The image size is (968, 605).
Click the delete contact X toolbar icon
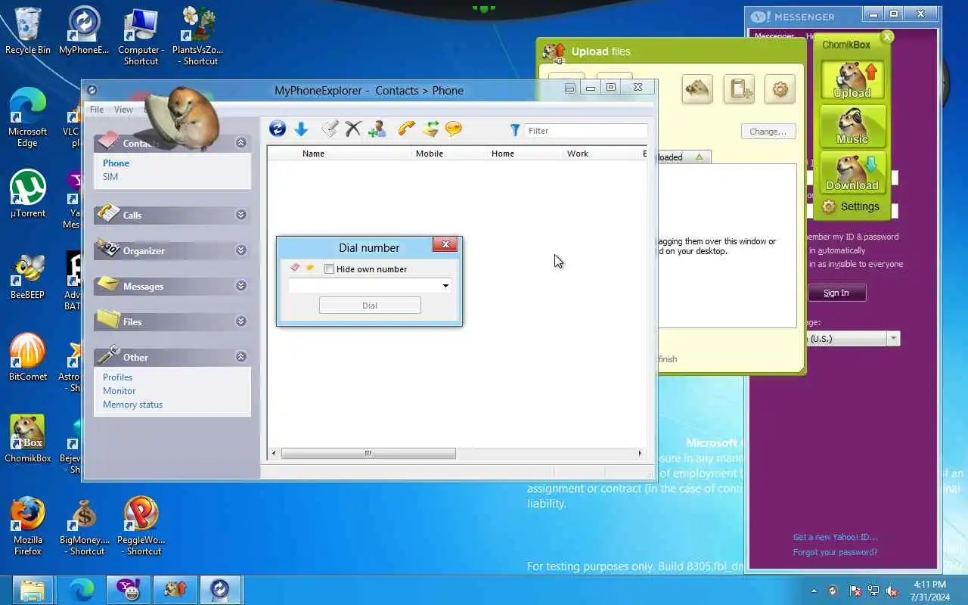coord(353,129)
